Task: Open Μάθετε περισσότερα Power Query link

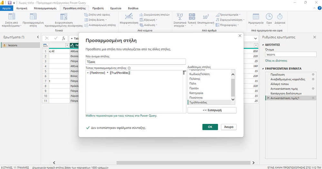Action: [121, 116]
